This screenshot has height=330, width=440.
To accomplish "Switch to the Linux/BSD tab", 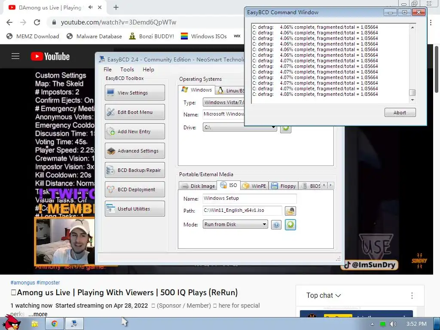I will point(231,90).
